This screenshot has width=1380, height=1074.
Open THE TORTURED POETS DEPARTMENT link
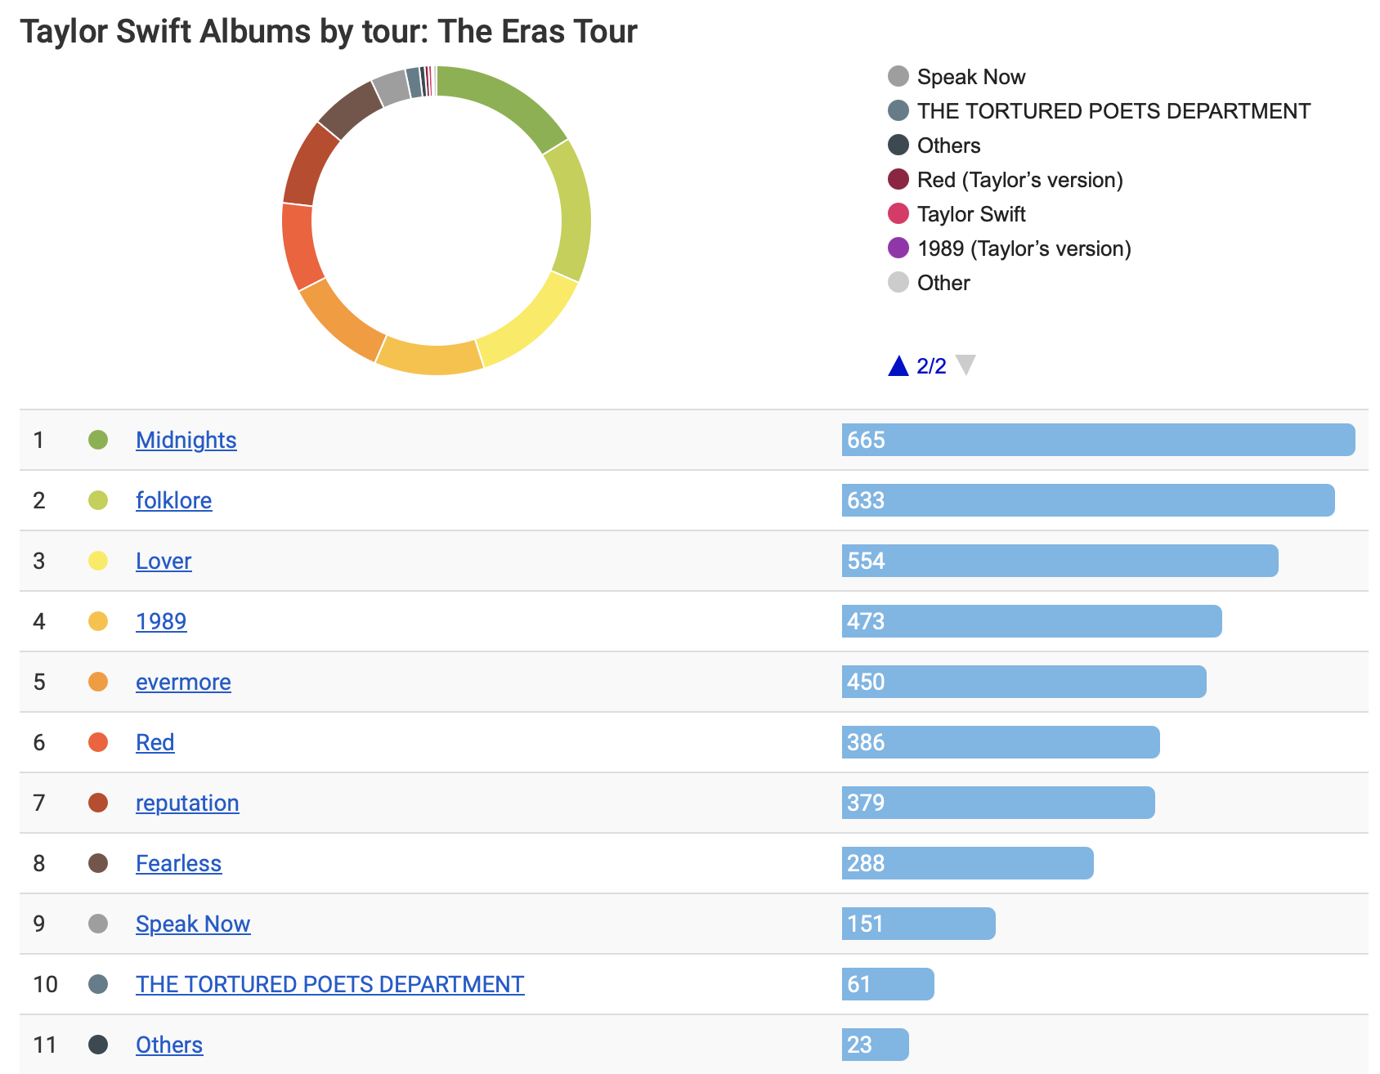(329, 984)
